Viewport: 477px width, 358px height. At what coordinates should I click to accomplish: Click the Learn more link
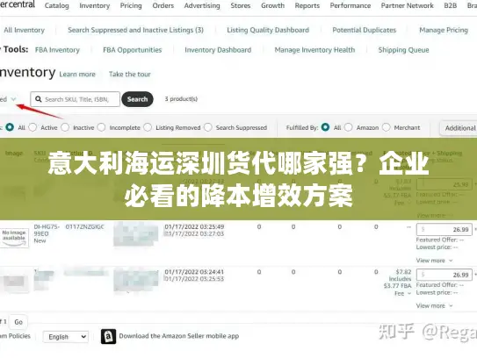click(77, 75)
